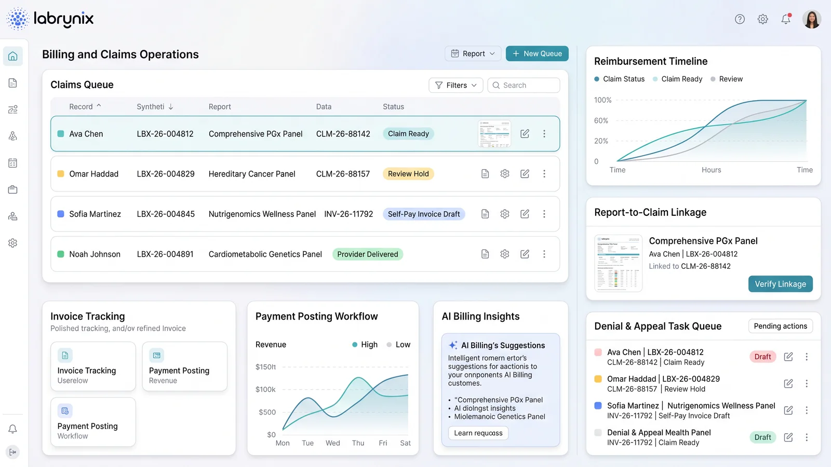831x467 pixels.
Task: Go to the home icon in sidebar
Action: tap(13, 56)
